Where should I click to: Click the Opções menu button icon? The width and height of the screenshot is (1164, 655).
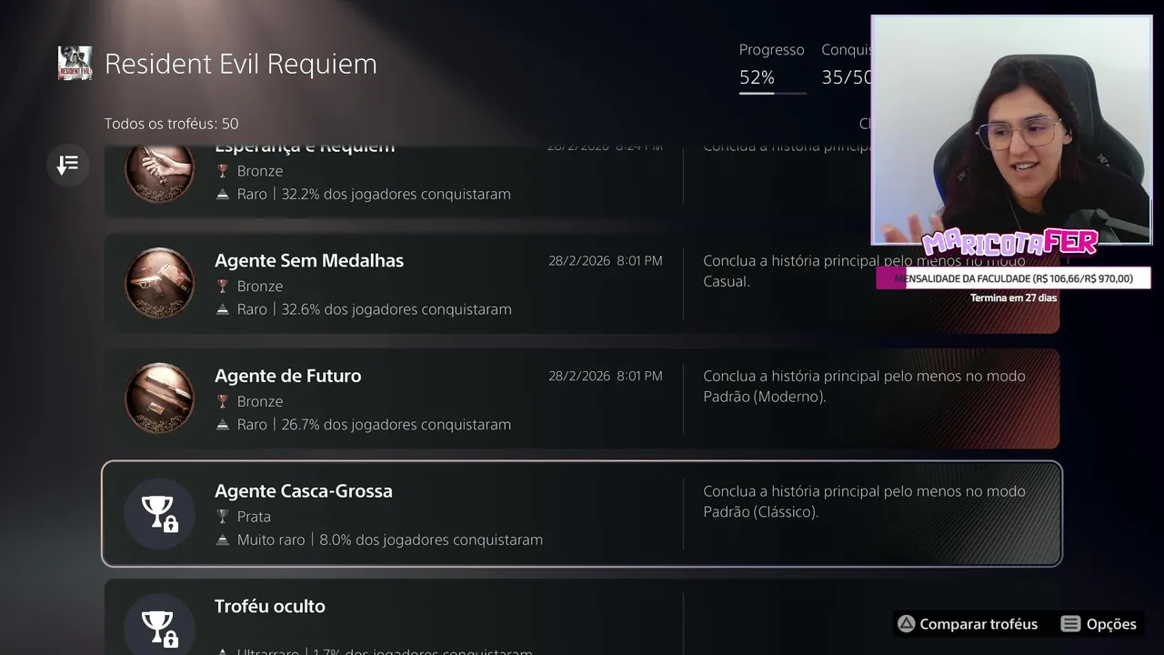click(1071, 624)
